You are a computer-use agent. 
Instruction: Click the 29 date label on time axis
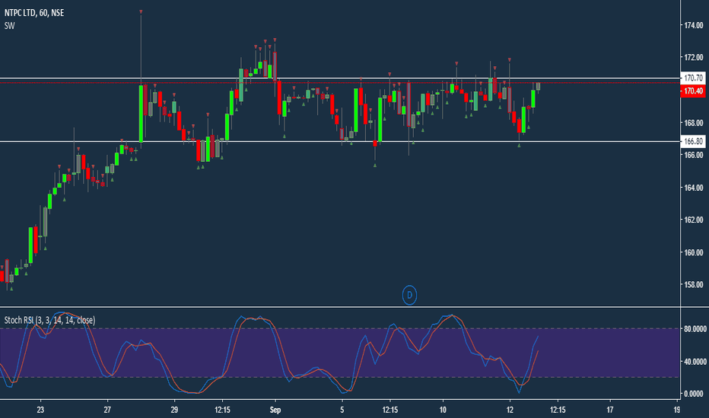(x=174, y=410)
